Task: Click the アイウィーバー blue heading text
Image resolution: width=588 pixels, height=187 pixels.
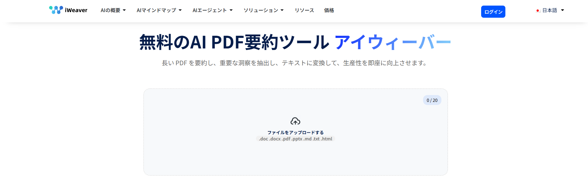Action: (x=393, y=42)
